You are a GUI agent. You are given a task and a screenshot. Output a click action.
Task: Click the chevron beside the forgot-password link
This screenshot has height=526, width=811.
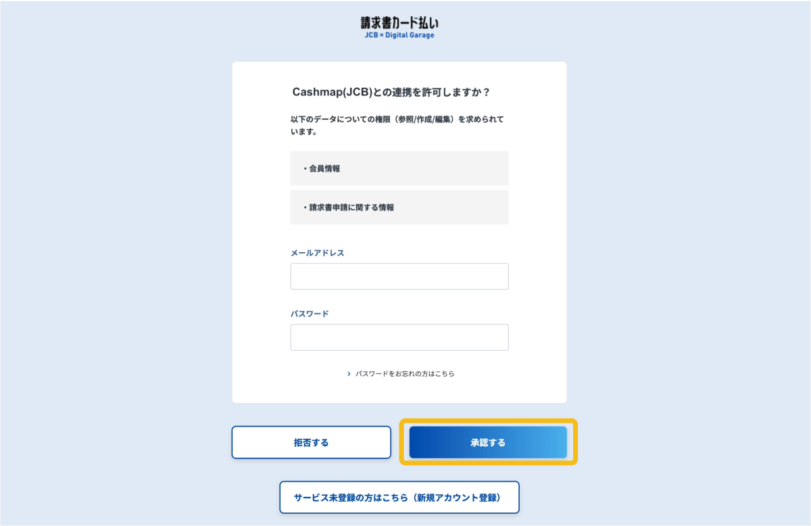click(349, 373)
